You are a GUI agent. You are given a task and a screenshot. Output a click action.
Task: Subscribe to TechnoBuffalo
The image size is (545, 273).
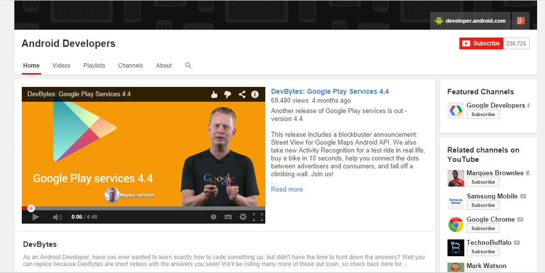(x=483, y=251)
